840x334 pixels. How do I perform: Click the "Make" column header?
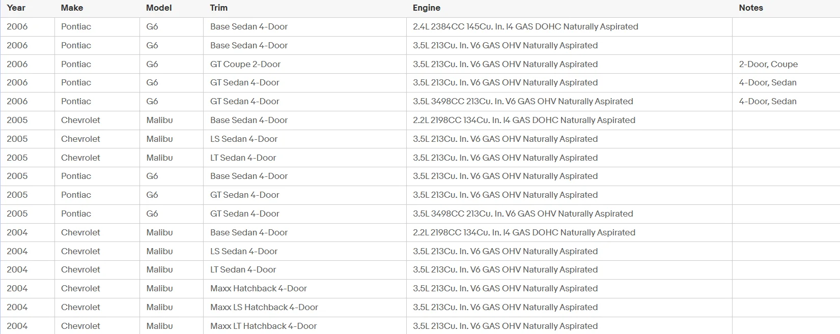[x=72, y=8]
